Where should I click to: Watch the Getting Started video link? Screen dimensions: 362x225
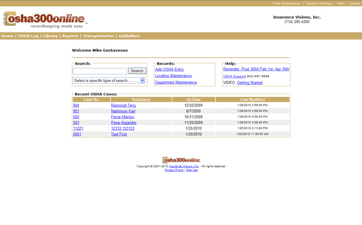249,82
